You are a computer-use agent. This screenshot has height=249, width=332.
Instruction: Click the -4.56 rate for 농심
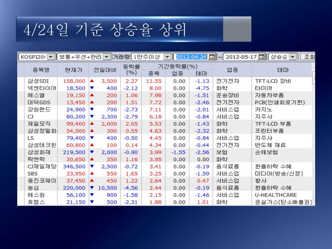(x=131, y=188)
